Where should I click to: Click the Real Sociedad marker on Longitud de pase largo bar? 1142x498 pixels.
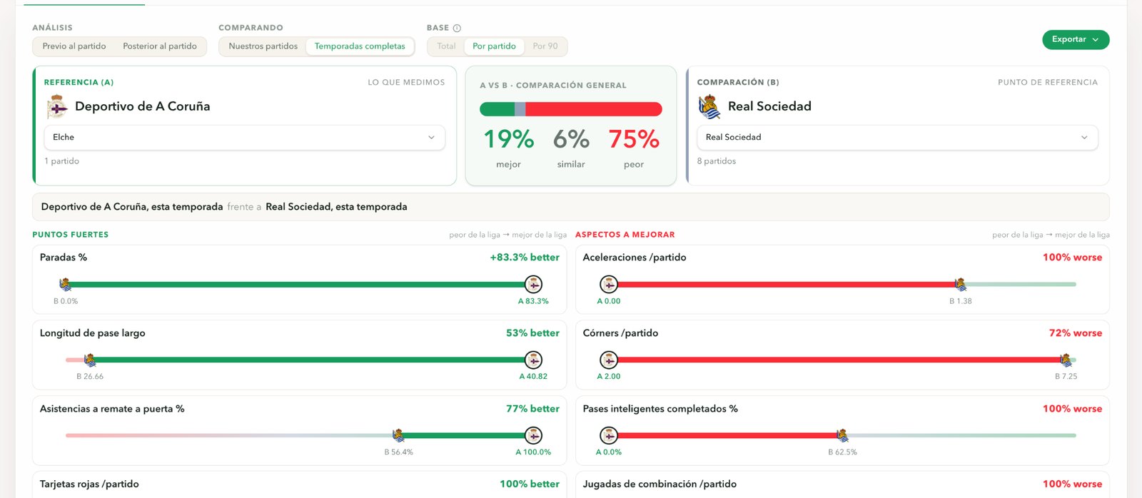(90, 360)
